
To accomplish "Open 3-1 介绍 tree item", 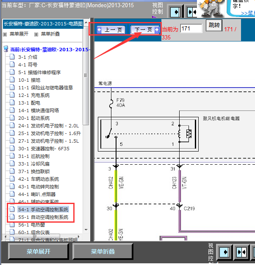I will click(28, 57).
